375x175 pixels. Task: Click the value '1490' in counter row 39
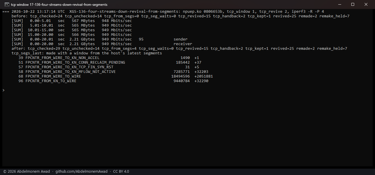[x=185, y=58]
